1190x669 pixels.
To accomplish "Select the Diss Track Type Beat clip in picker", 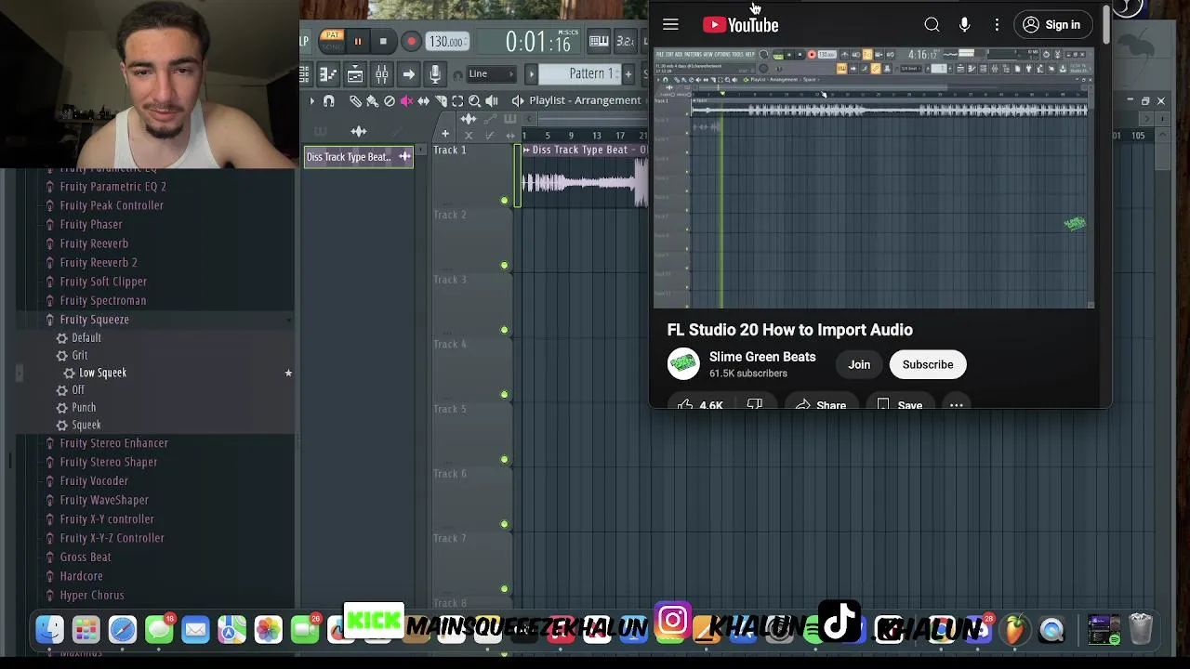I will 359,157.
